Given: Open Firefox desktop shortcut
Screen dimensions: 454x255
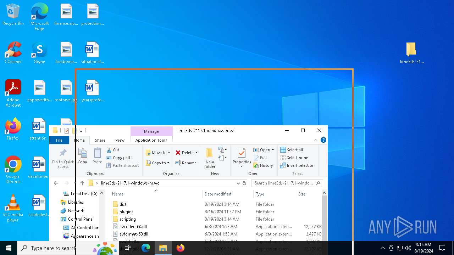Looking at the screenshot, I should click(13, 129).
